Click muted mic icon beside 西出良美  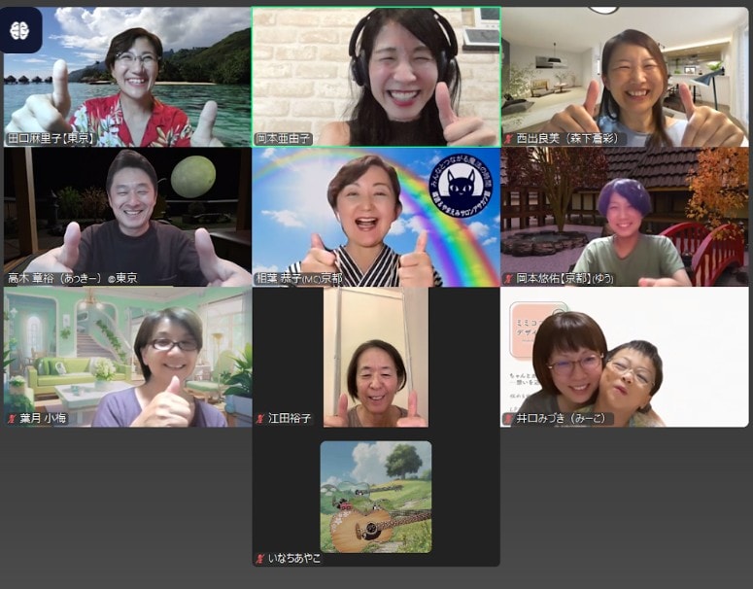(x=508, y=139)
